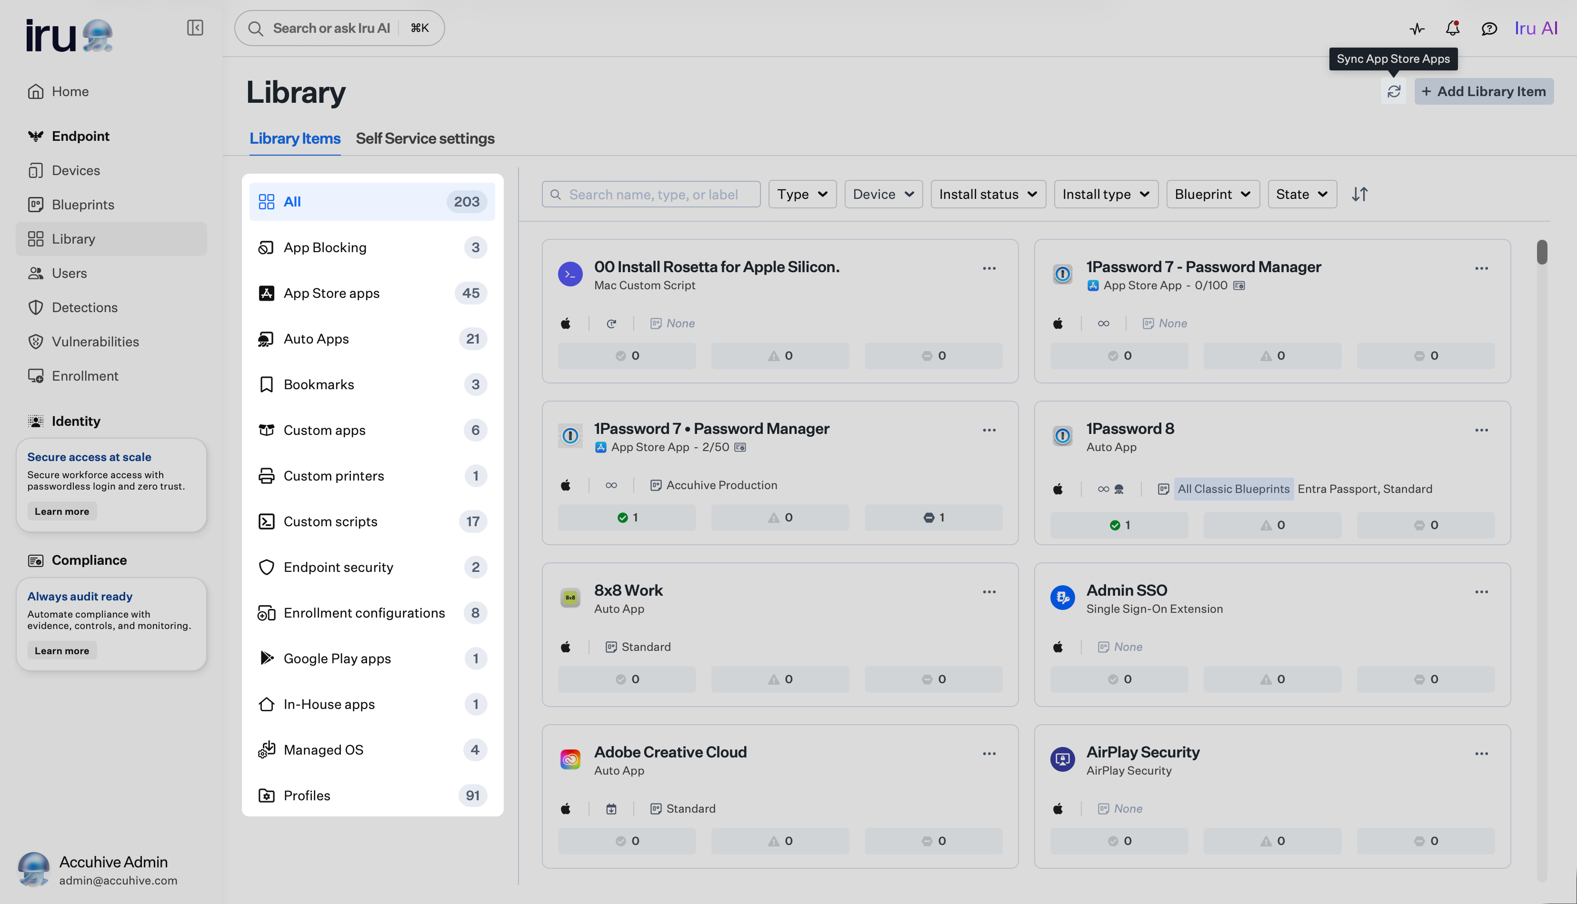Viewport: 1577px width, 904px height.
Task: Select All category with 203 items
Action: [x=371, y=202]
